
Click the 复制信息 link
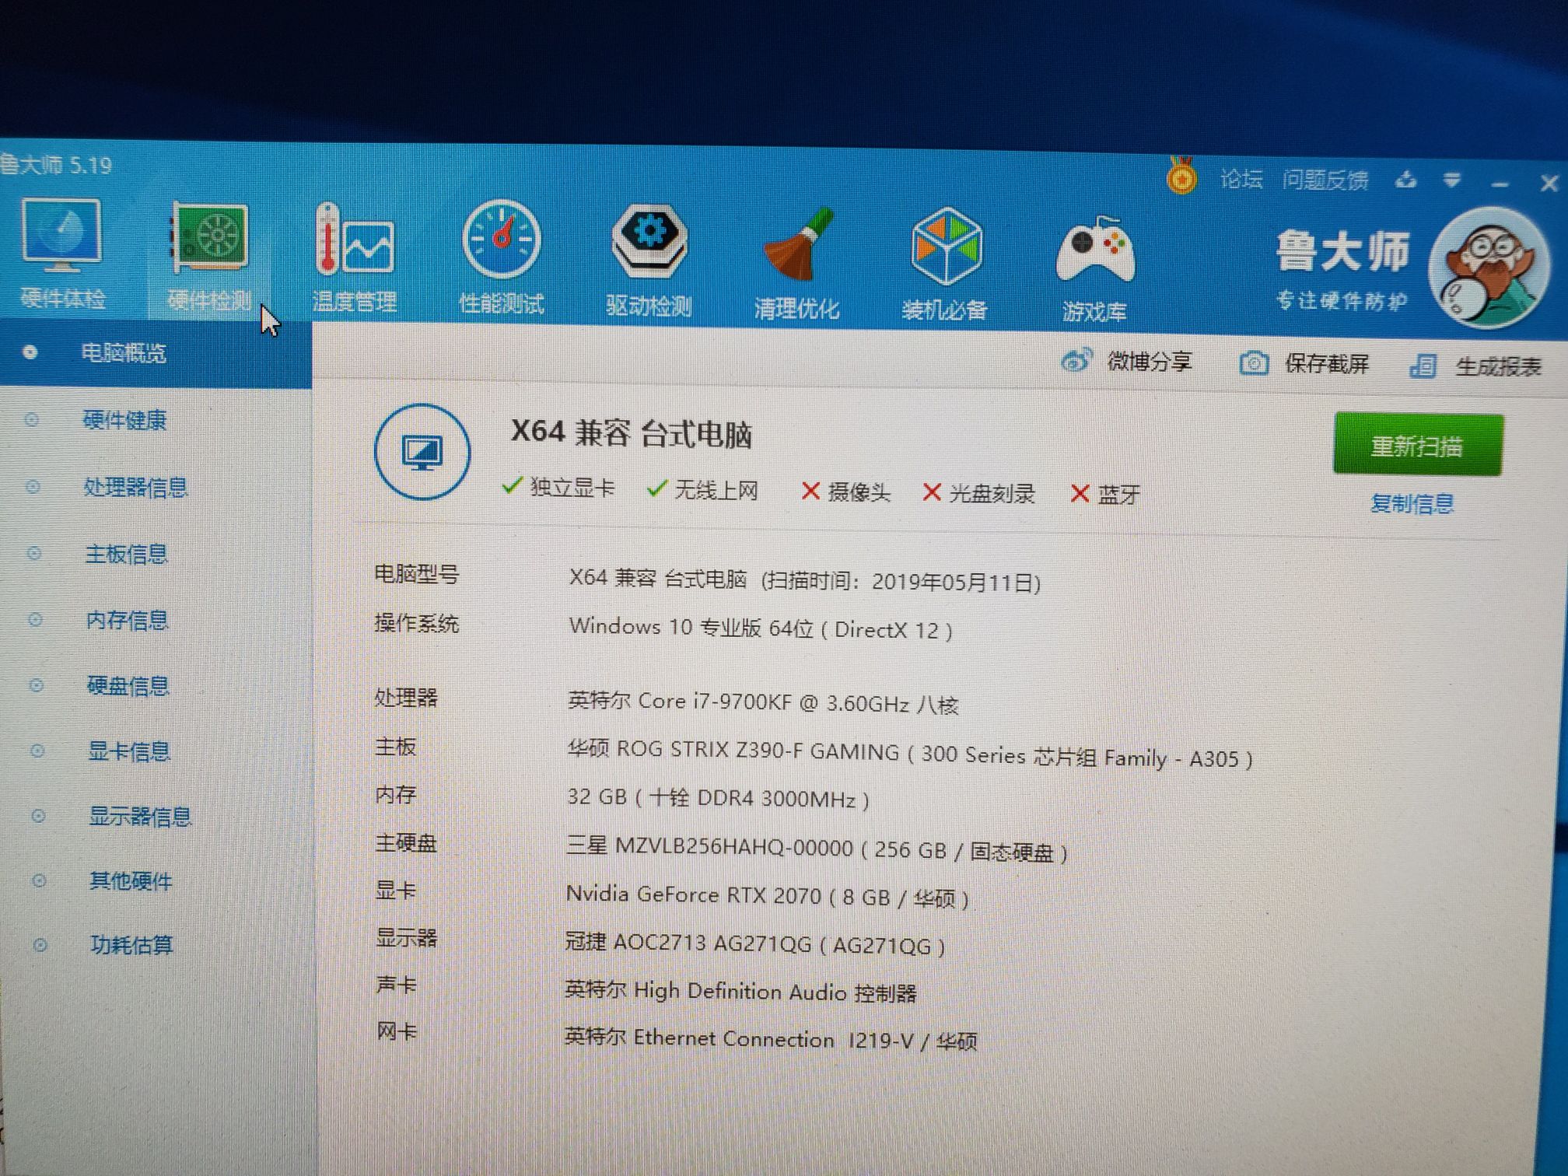[1412, 503]
